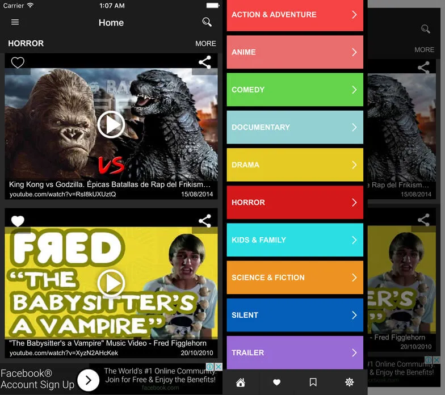The height and width of the screenshot is (395, 445).
Task: Play the King Kong vs Godzilla video
Action: click(x=111, y=125)
